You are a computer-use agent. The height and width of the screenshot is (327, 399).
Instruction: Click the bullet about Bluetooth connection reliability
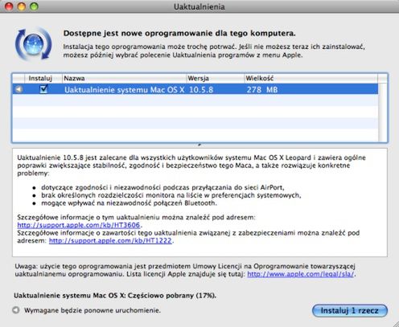pyautogui.click(x=129, y=203)
